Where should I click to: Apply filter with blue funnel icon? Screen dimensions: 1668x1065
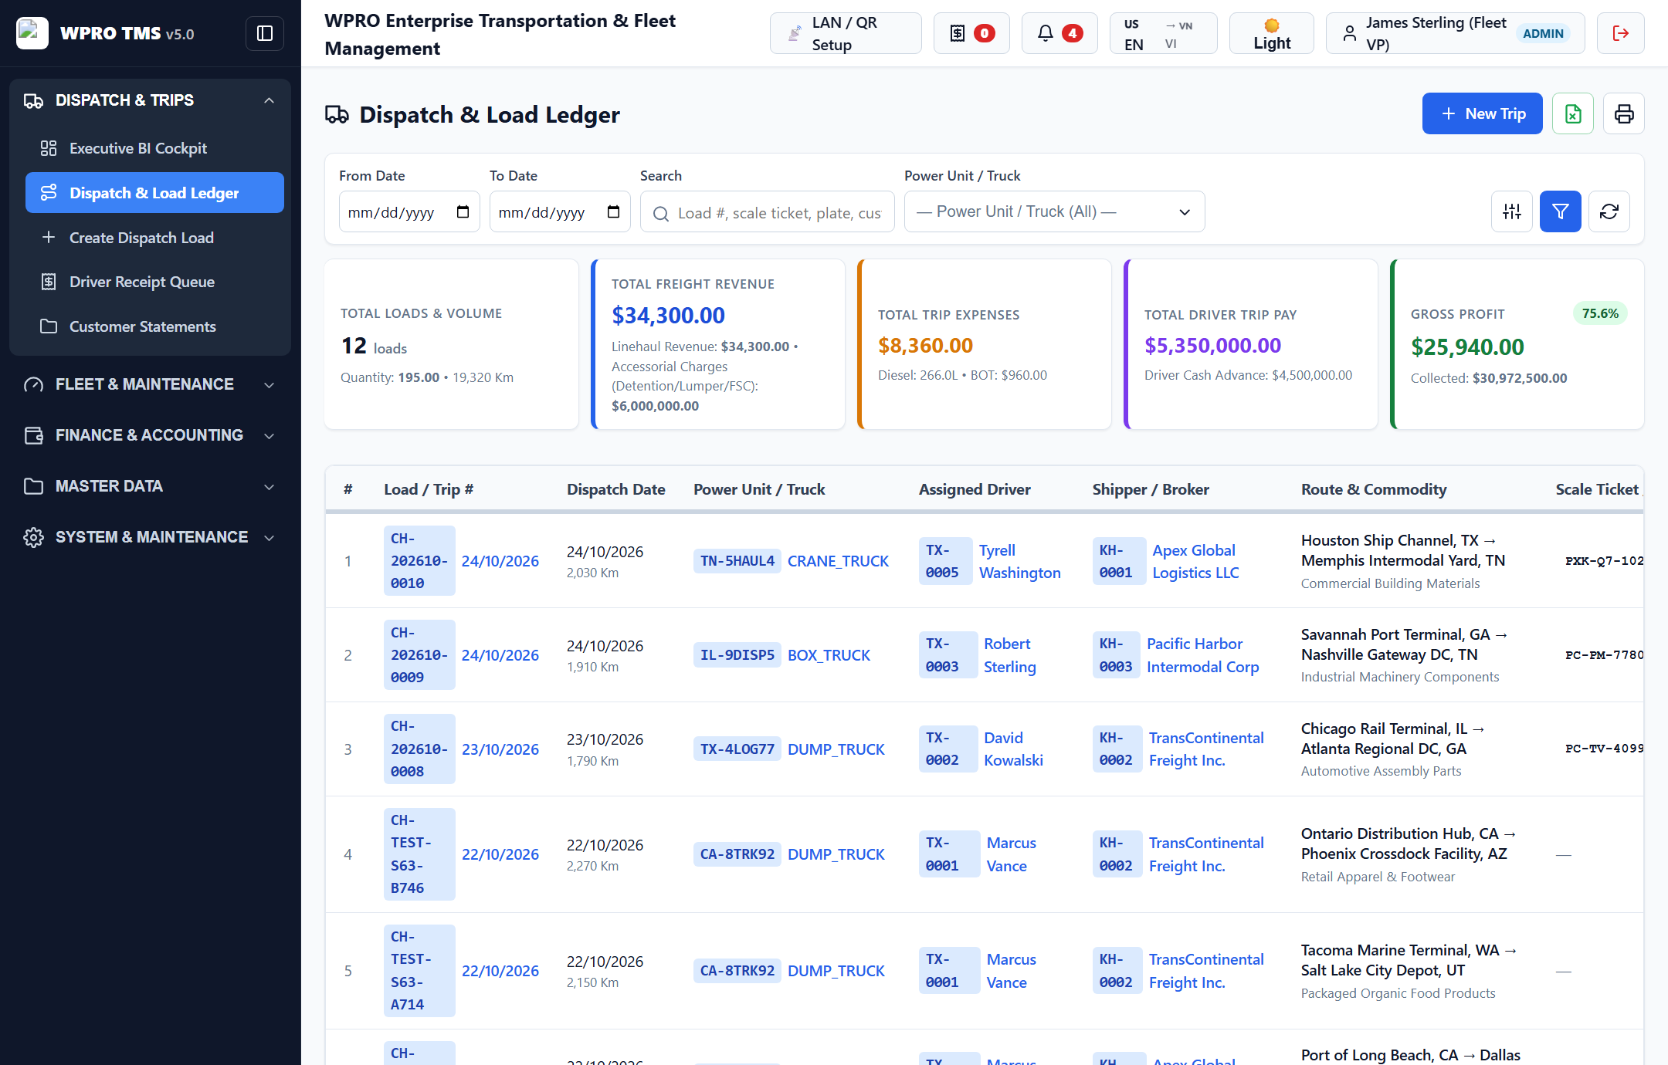coord(1561,211)
